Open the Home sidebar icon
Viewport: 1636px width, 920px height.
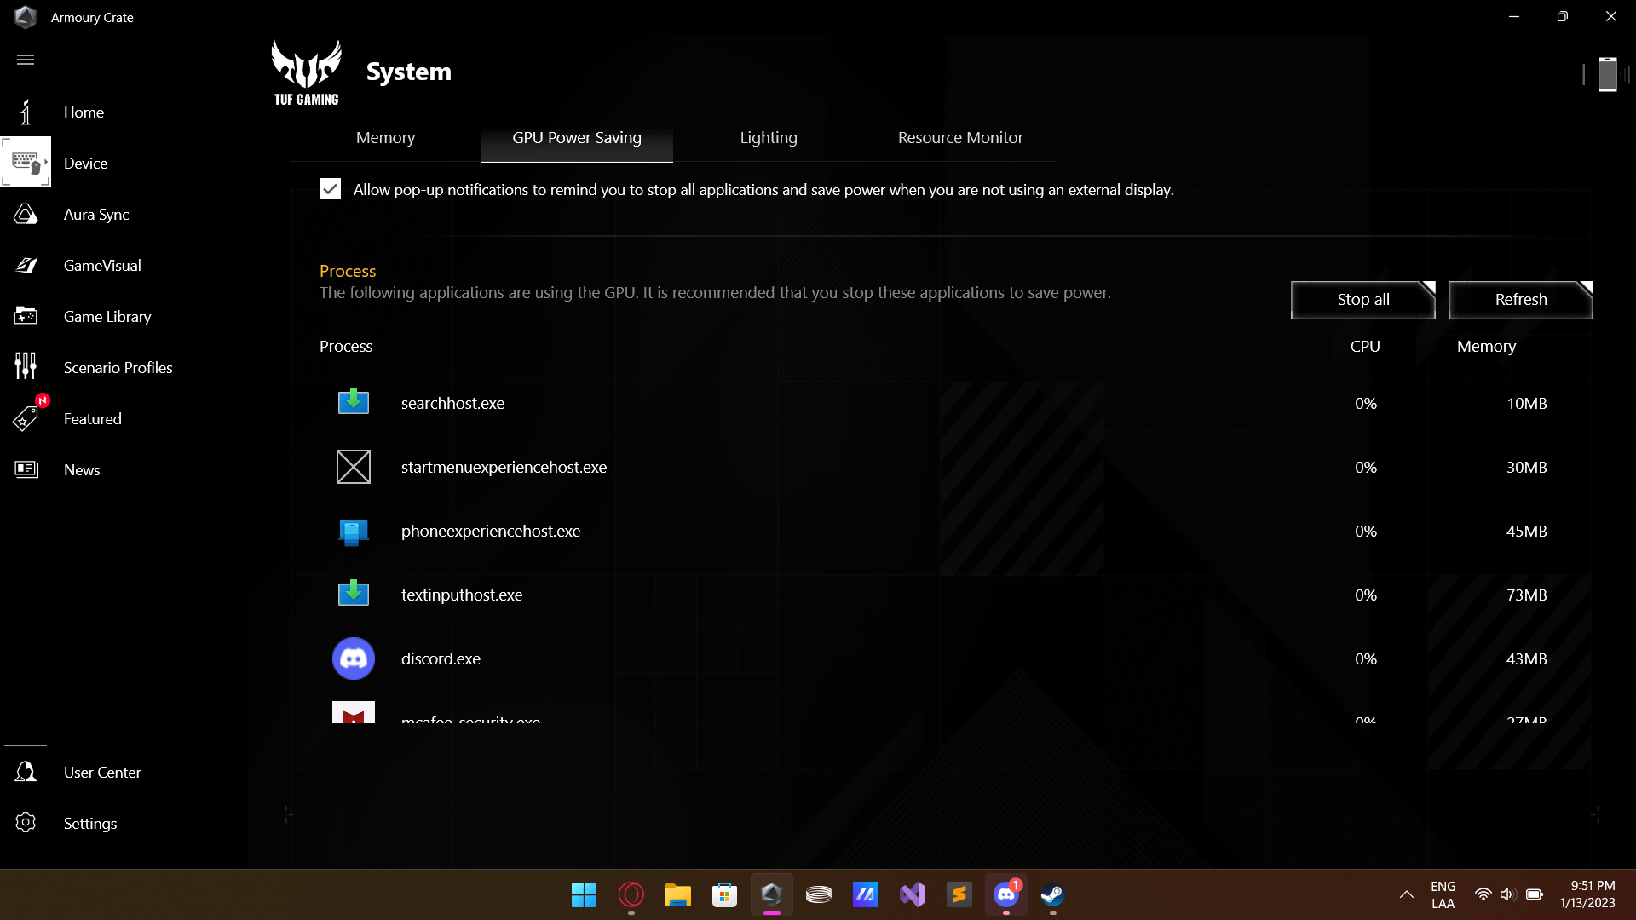[26, 112]
